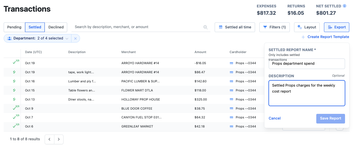Click the Oct 19 -$16.05 receipt status checkmark
This screenshot has height=159, width=353.
point(14,63)
